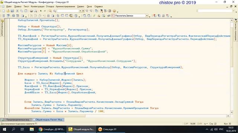
Task: Open the Окна menu
Action: (x=89, y=7)
